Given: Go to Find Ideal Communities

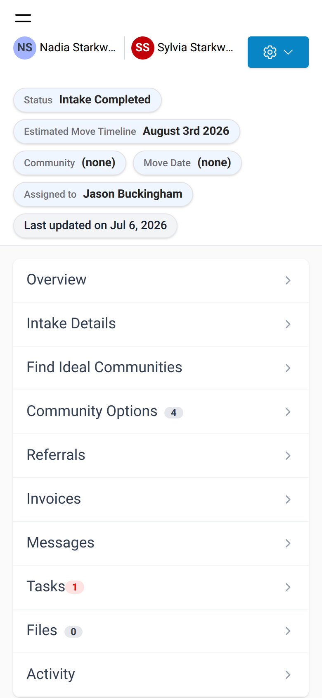Looking at the screenshot, I should tap(161, 368).
